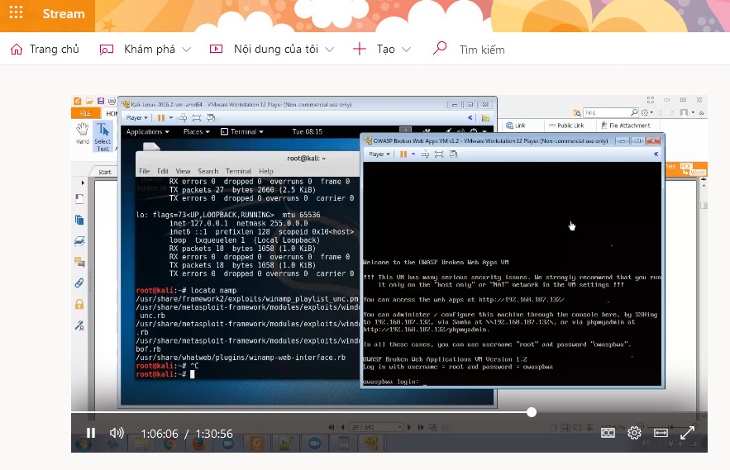Collapse OWASP VMware toolbar with double chevron
Screen dimensions: 730x470
click(x=656, y=154)
